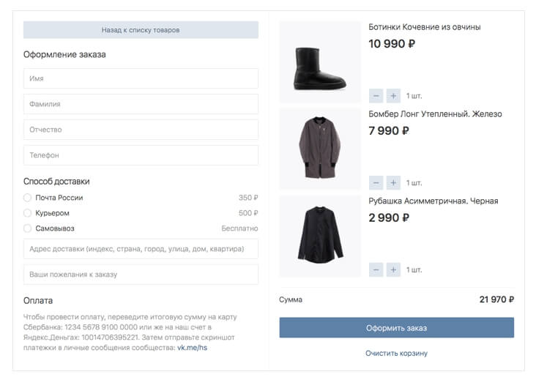Click Очистить корзину link

pos(396,353)
